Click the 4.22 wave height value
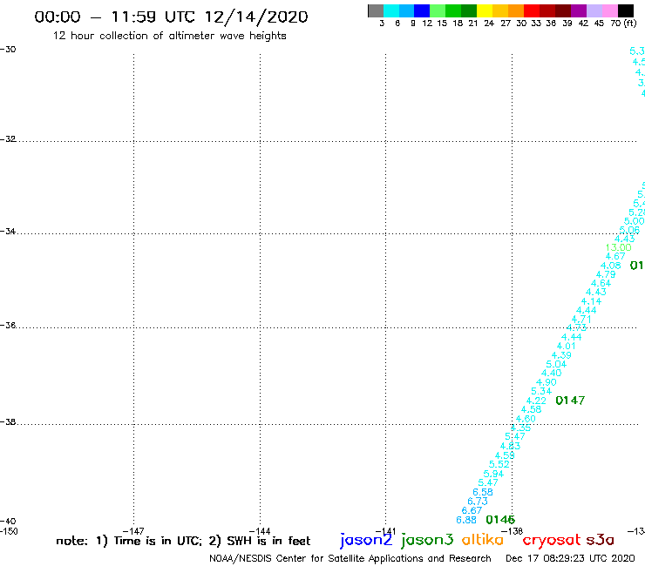 pos(536,401)
